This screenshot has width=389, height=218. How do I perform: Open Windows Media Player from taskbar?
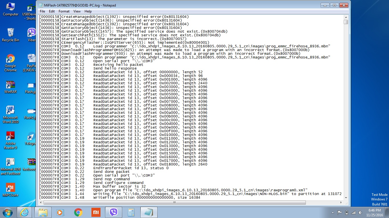pos(60,212)
